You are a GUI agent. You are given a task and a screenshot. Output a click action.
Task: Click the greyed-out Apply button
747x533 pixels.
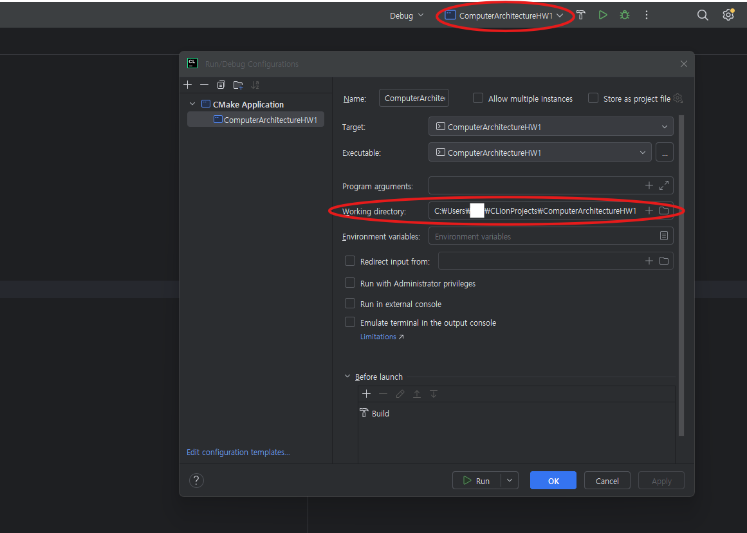[x=661, y=481]
